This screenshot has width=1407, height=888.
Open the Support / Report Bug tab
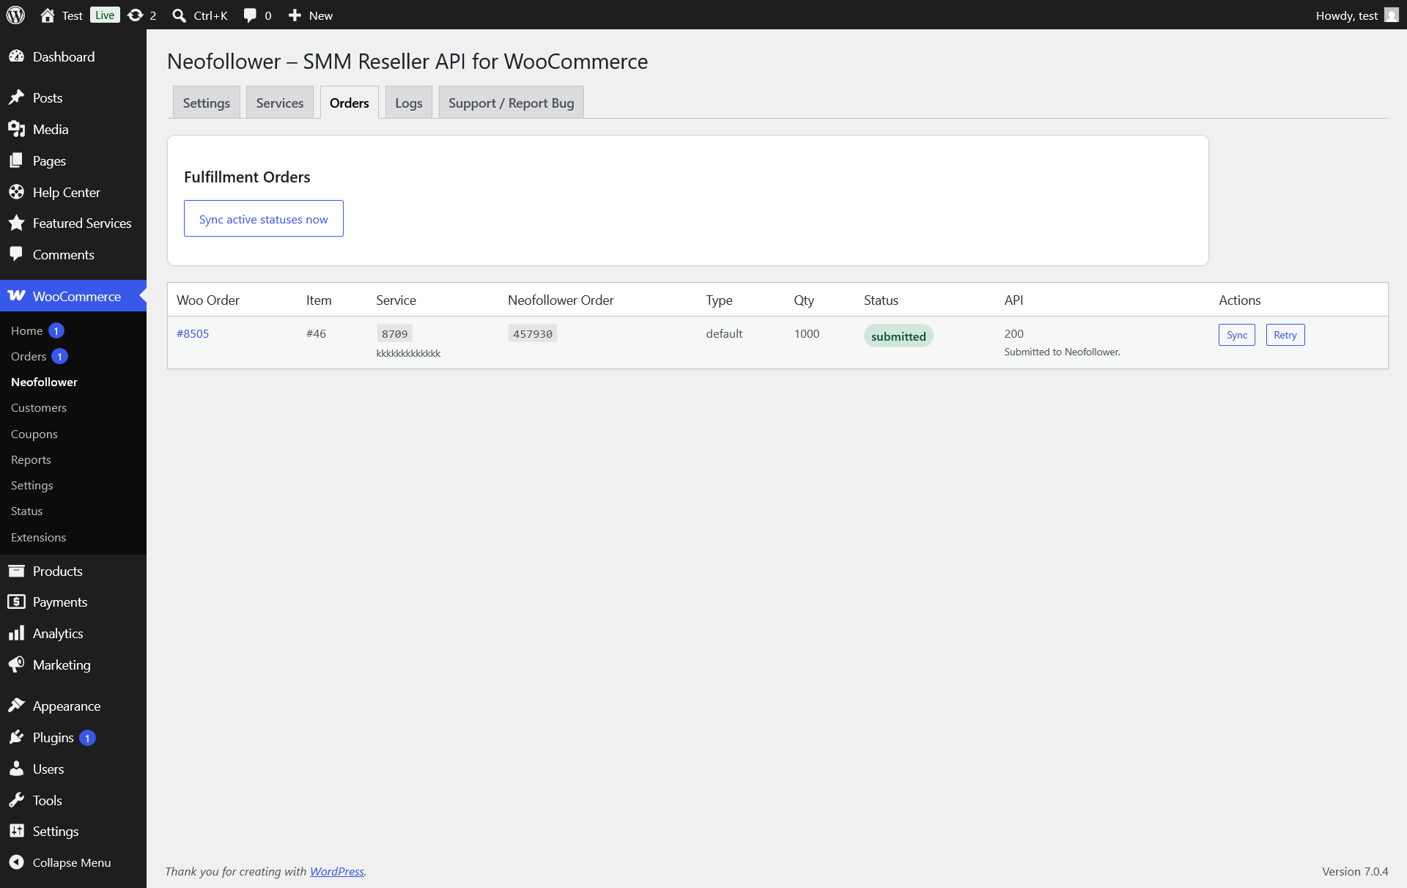512,103
